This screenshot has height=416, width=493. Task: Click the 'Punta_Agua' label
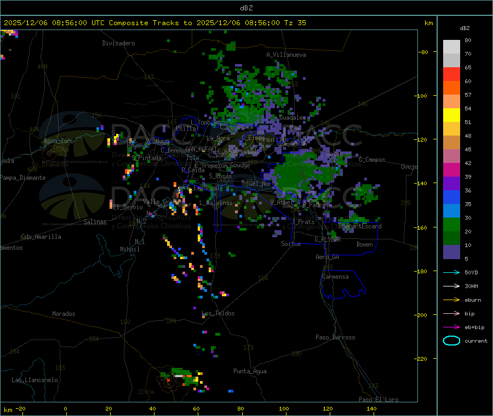pyautogui.click(x=250, y=371)
